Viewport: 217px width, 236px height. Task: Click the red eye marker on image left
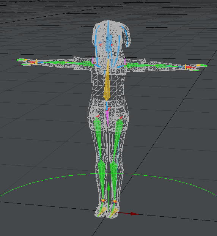click(x=101, y=44)
